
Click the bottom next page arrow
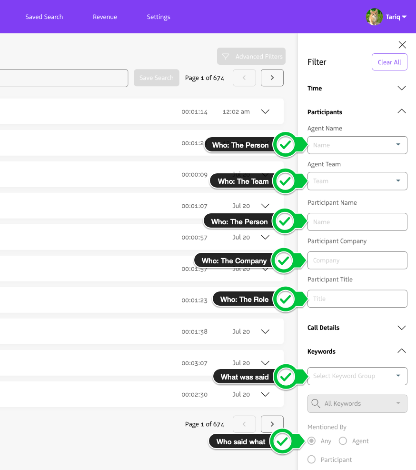coord(272,424)
